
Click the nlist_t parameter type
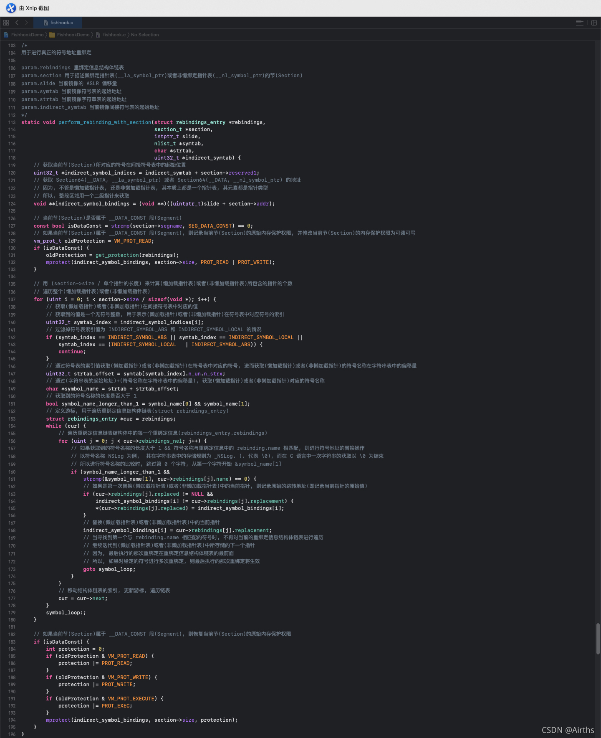(x=165, y=144)
